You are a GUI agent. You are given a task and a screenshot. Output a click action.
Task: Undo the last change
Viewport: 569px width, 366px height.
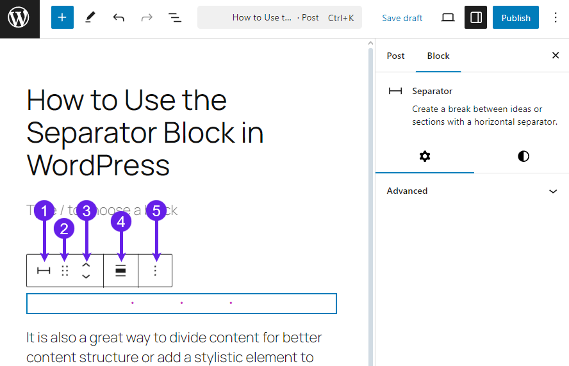[119, 17]
